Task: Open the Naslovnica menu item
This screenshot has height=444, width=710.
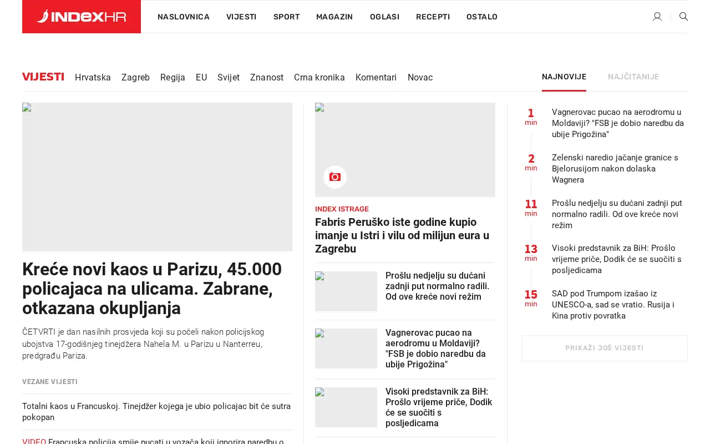Action: tap(184, 17)
